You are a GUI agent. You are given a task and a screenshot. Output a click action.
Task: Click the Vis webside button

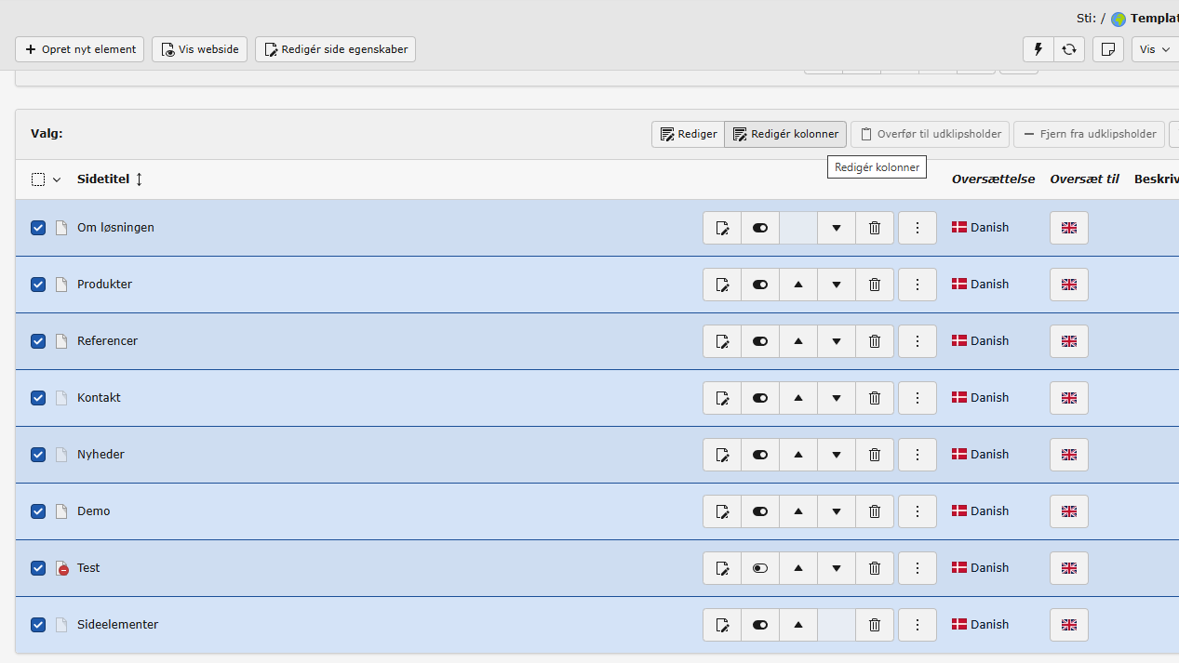[199, 49]
